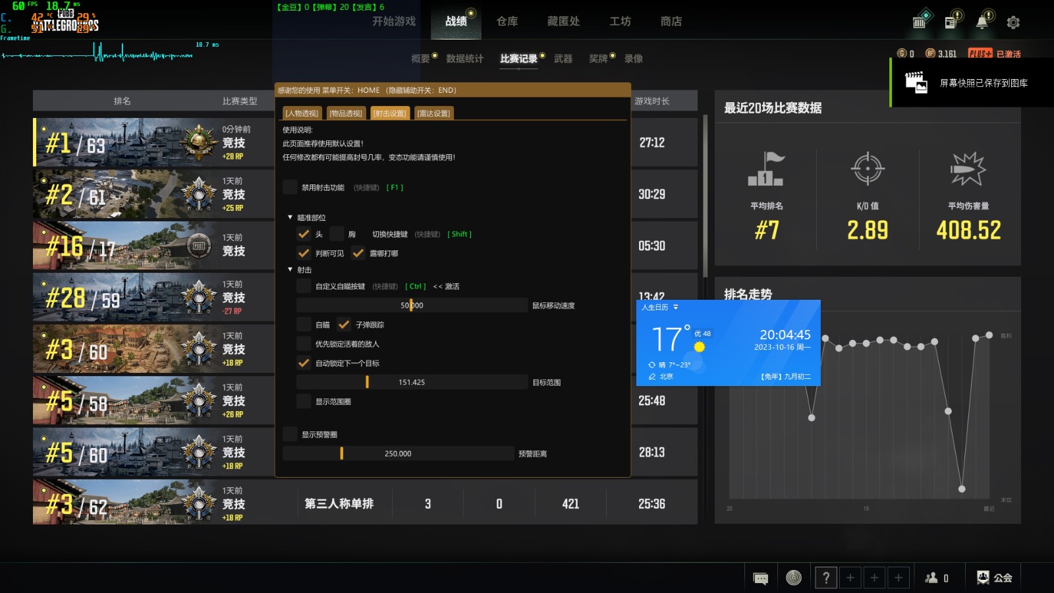Select the 武器 sub-tab

tap(563, 59)
